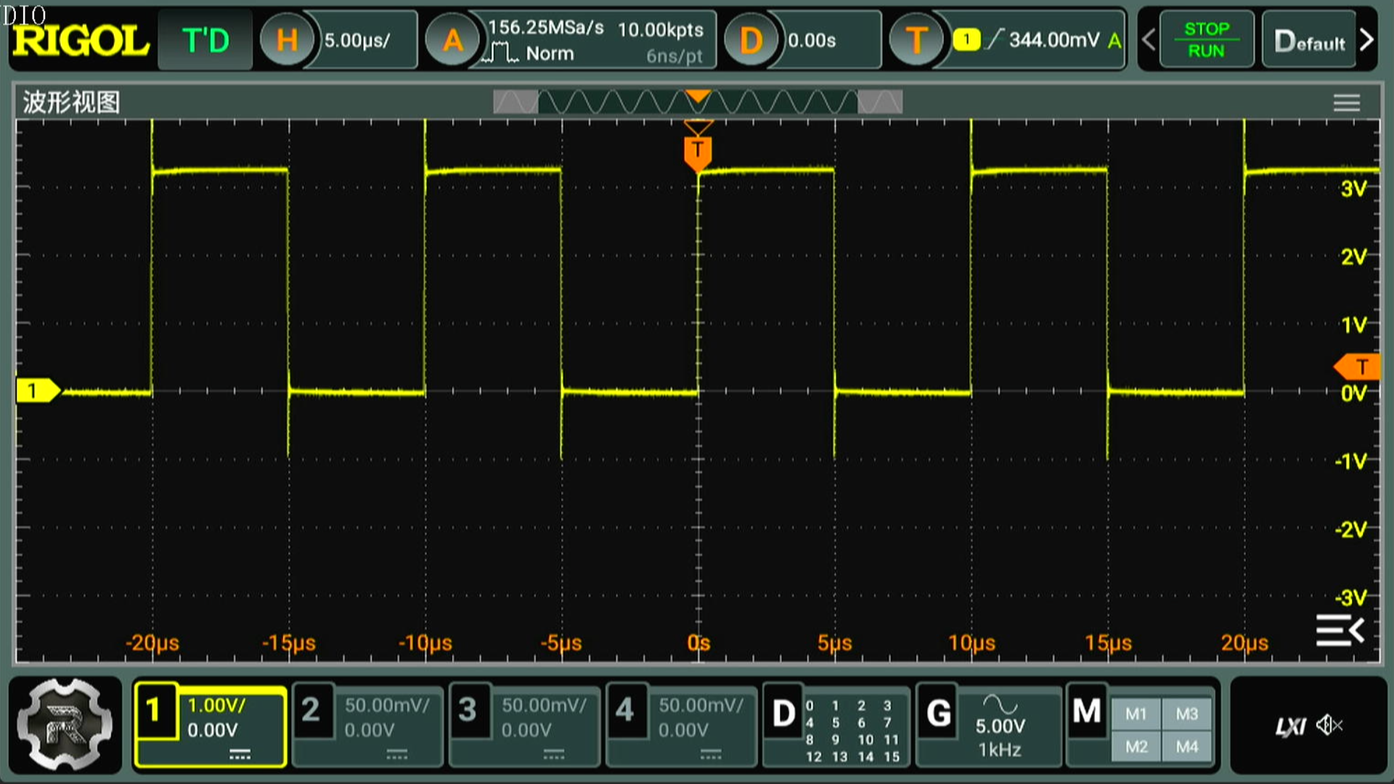Open Trigger settings via T icon
This screenshot has width=1394, height=784.
point(916,40)
